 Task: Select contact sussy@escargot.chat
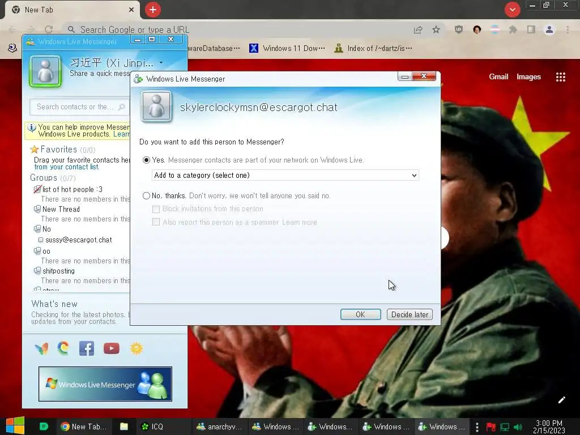(78, 240)
